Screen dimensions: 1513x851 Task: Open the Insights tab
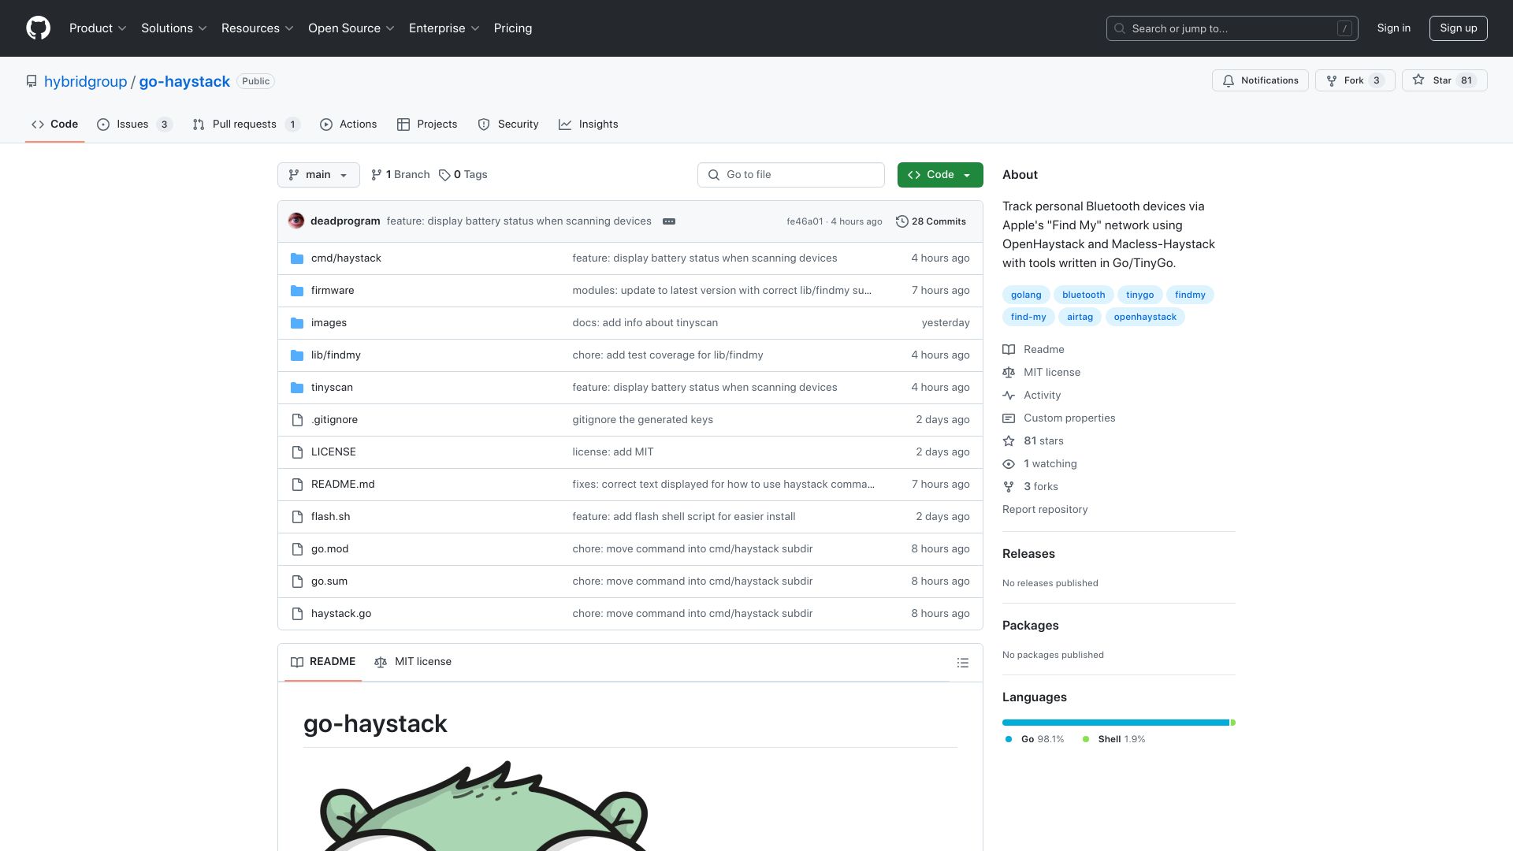589,124
